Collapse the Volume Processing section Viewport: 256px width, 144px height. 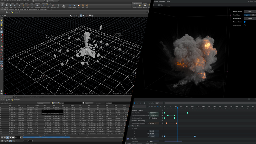[131, 121]
